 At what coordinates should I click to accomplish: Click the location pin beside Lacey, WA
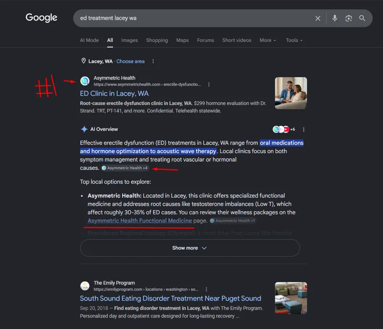tap(83, 61)
